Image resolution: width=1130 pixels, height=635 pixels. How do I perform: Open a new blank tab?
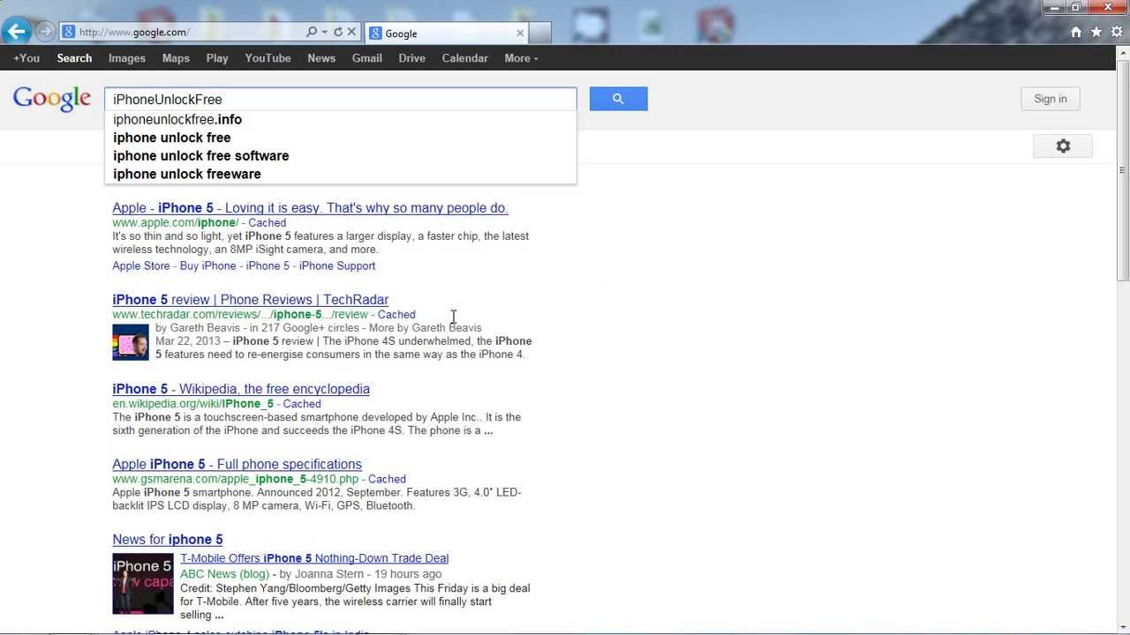click(540, 33)
